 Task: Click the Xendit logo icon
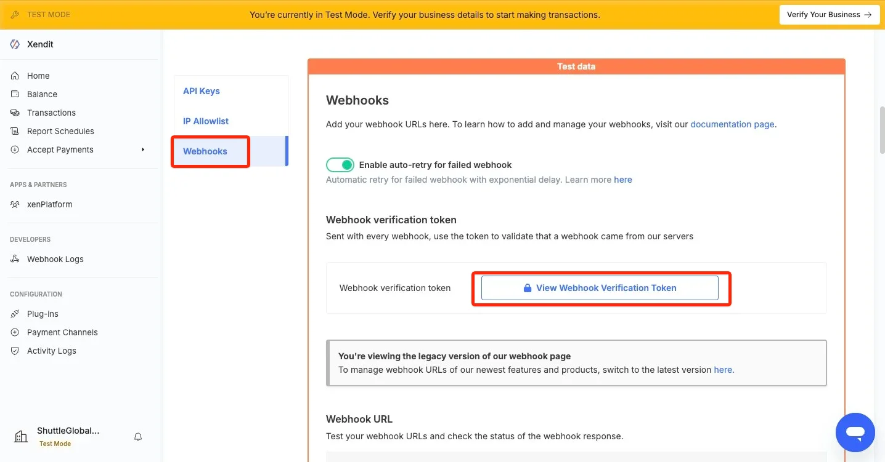point(15,44)
